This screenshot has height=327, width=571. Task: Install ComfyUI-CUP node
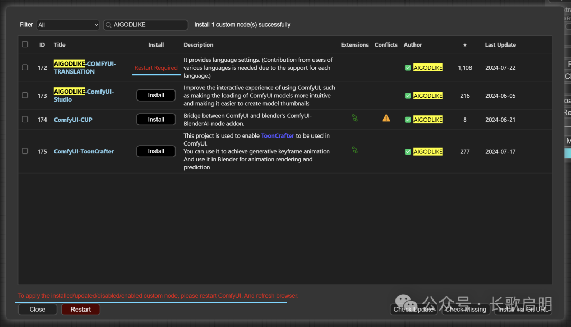[156, 119]
